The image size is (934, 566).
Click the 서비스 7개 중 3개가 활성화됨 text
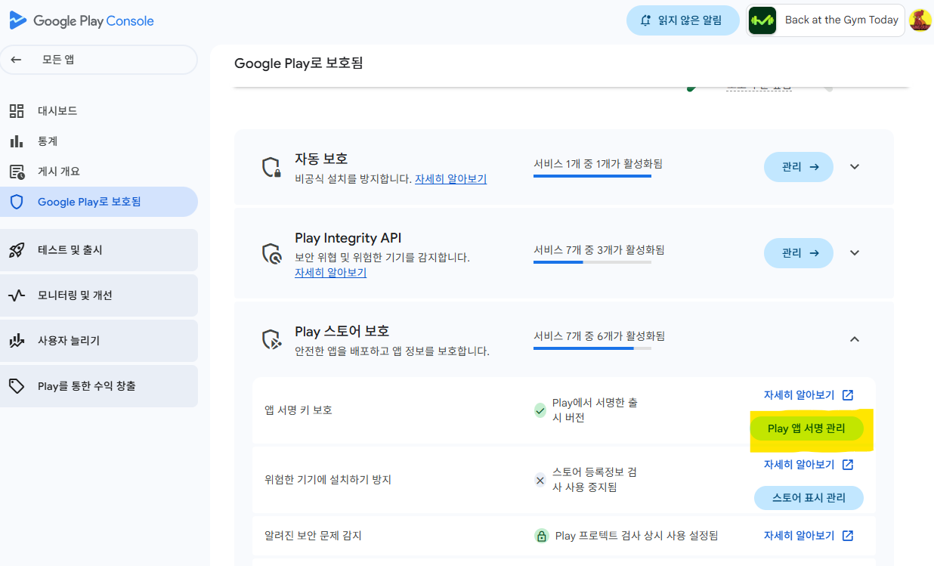click(599, 250)
